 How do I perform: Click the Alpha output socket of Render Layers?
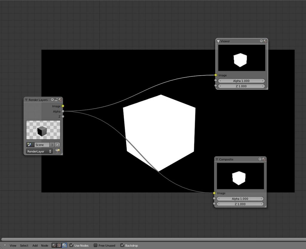(x=63, y=111)
